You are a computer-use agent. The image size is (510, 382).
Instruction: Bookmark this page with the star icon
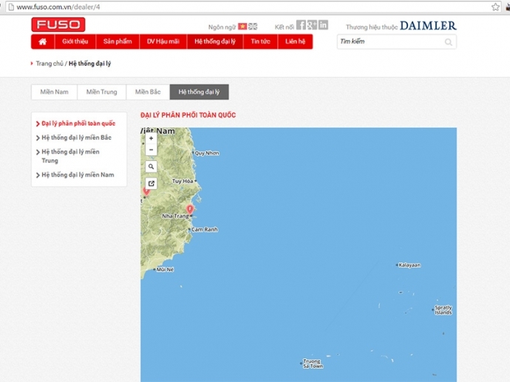(495, 7)
